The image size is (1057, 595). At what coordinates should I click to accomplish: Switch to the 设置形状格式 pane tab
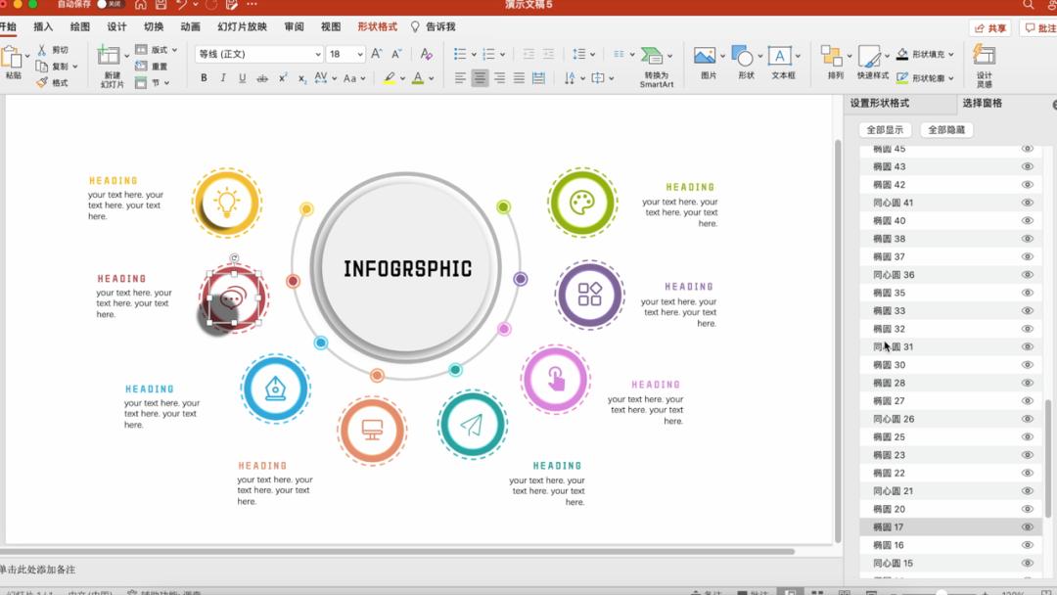coord(879,104)
